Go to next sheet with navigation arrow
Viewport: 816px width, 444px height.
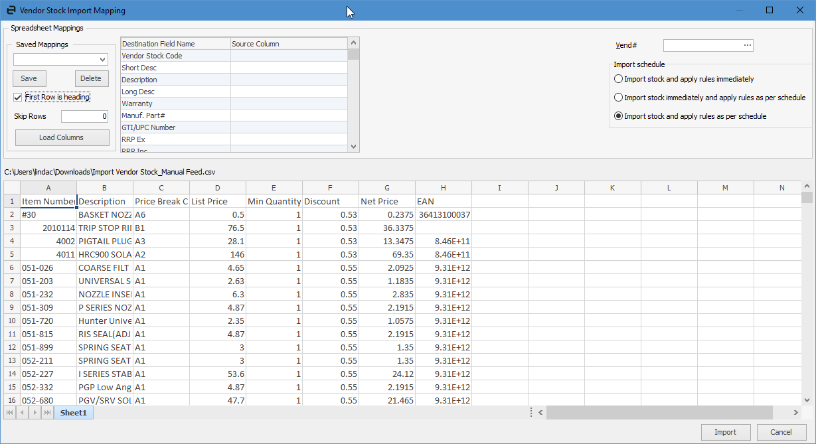point(35,413)
